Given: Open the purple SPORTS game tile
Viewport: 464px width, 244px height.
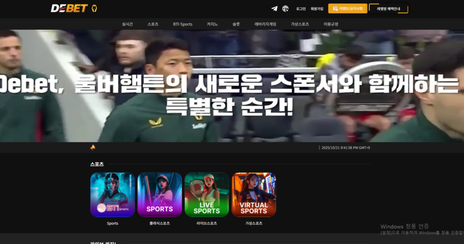Looking at the screenshot, I should pyautogui.click(x=160, y=194).
